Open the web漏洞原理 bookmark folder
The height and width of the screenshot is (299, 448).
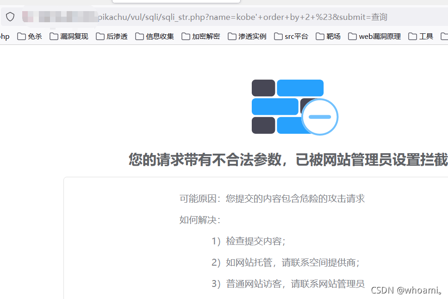click(x=374, y=36)
